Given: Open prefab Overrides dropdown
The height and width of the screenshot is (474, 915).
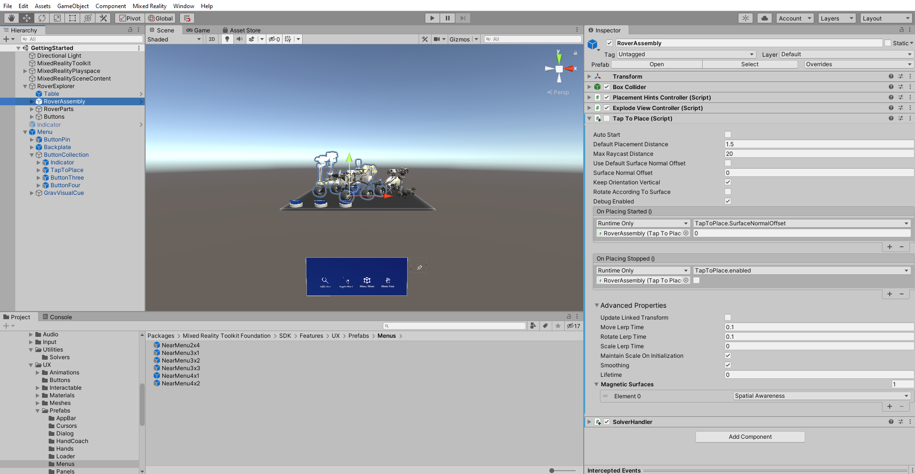Looking at the screenshot, I should coord(859,64).
